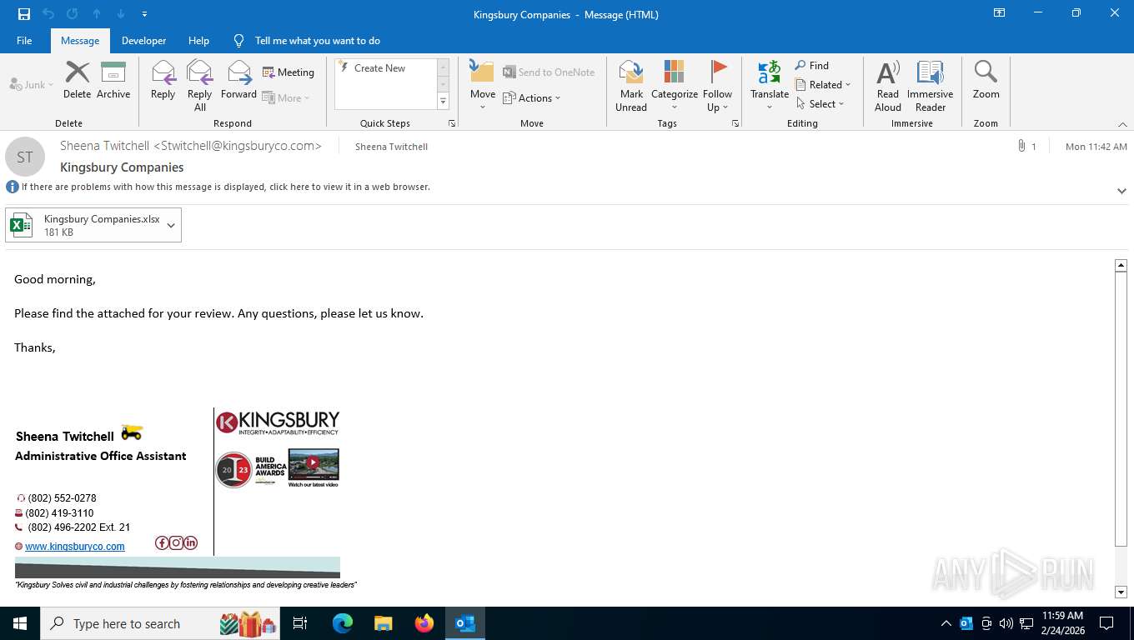Open the Move folder dropdown

click(x=483, y=86)
